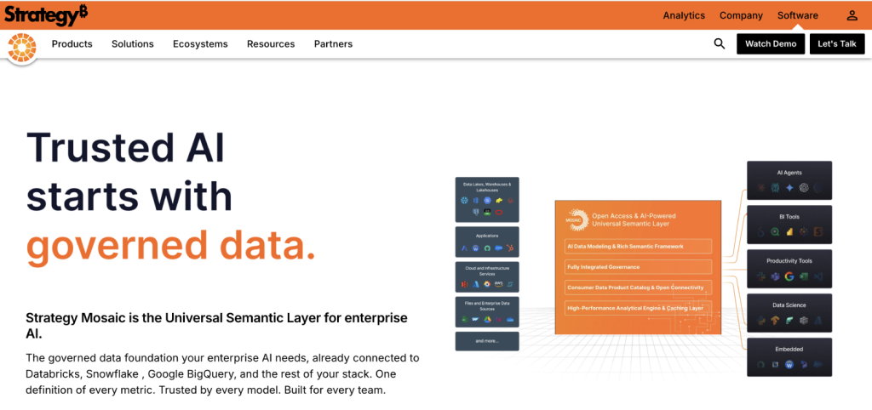Click the BigQuery icon in Data Lakes card
Image resolution: width=872 pixels, height=410 pixels.
click(x=488, y=200)
